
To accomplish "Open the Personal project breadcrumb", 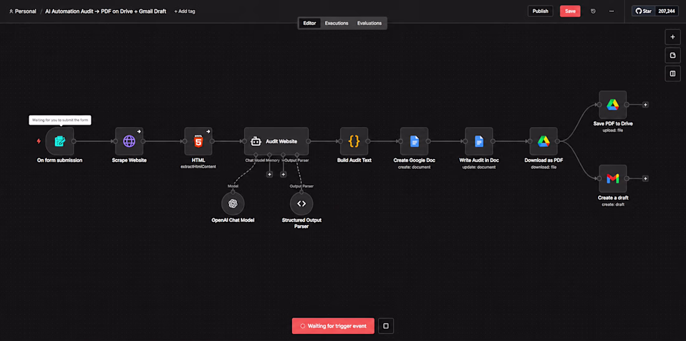I will 22,11.
